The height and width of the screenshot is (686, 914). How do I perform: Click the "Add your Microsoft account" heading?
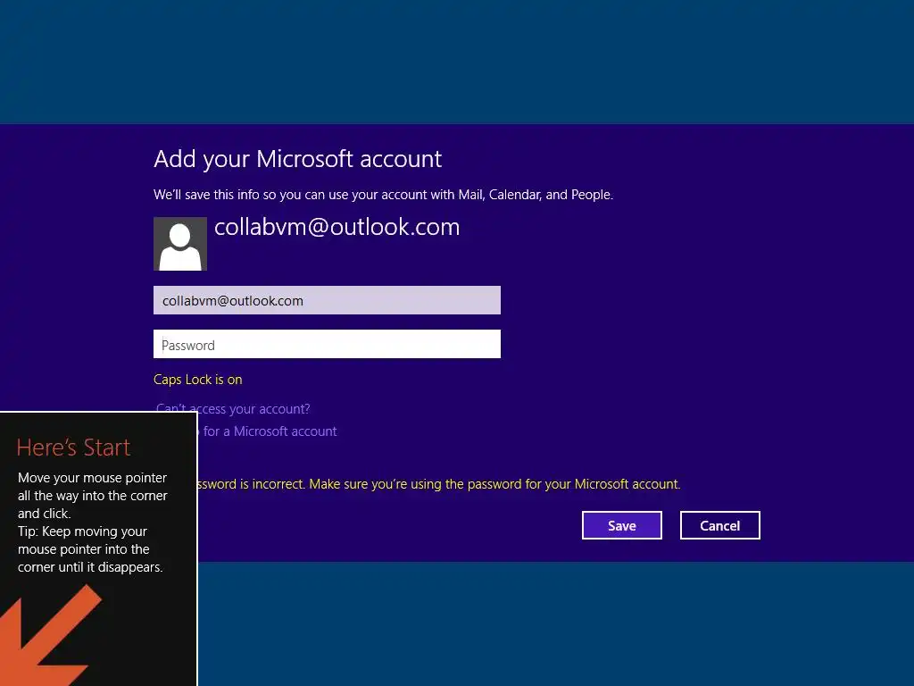click(298, 159)
